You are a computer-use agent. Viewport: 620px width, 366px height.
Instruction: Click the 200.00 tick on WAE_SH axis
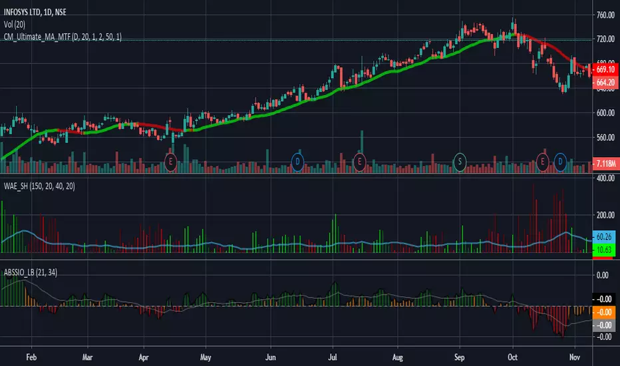pos(605,215)
